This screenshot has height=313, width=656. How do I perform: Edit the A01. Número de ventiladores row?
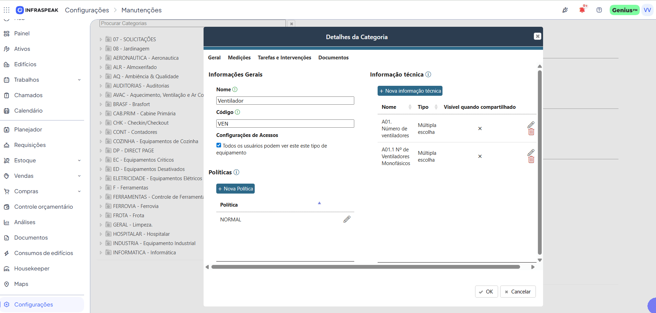[x=531, y=125]
